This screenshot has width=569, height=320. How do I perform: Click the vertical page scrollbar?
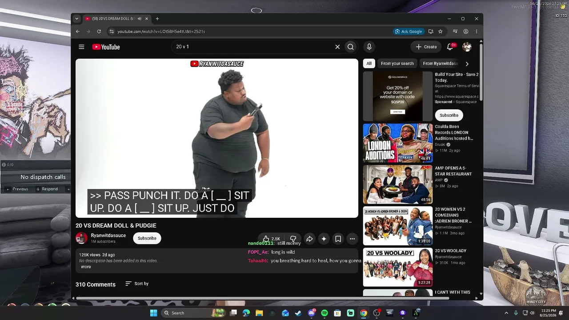tap(481, 71)
